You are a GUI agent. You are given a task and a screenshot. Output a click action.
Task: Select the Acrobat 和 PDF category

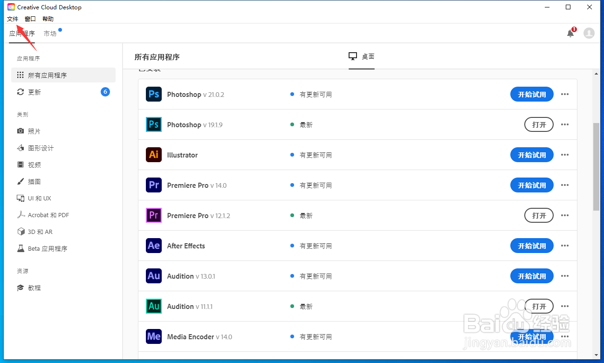[x=63, y=215]
